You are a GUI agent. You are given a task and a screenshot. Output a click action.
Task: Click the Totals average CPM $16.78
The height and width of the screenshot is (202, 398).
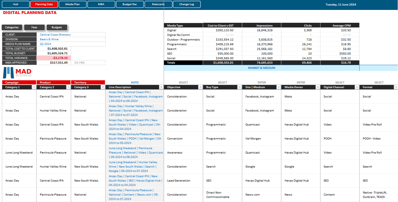(x=340, y=63)
